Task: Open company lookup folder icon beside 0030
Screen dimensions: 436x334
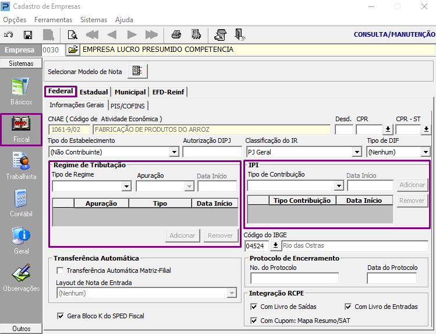Action: pos(73,50)
